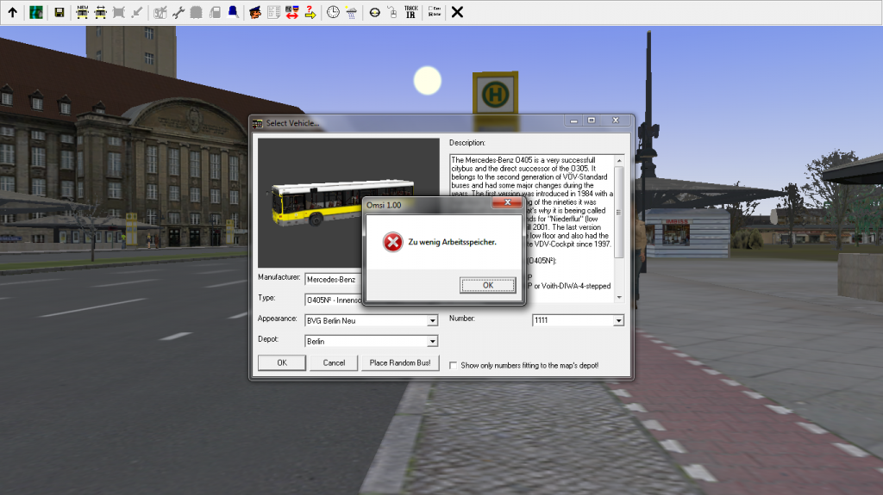Dismiss the error with OK in Omsi 1.00

pyautogui.click(x=488, y=285)
